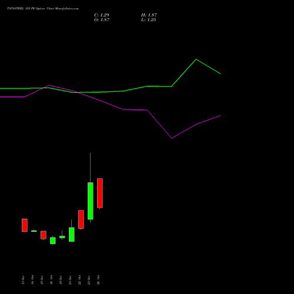The height and width of the screenshot is (294, 294).
Task: Click the tall green candle with the long upper wick
Action: pos(91,201)
